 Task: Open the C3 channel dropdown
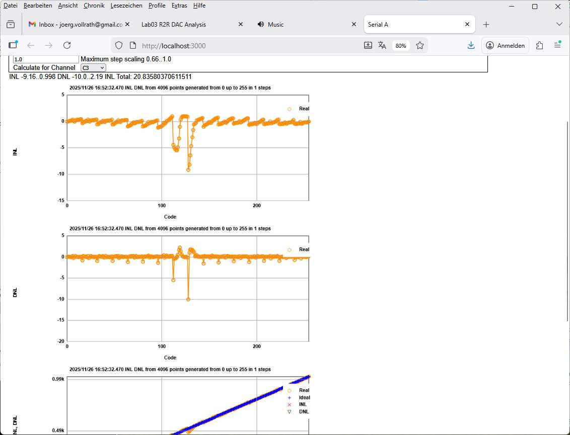coord(93,67)
